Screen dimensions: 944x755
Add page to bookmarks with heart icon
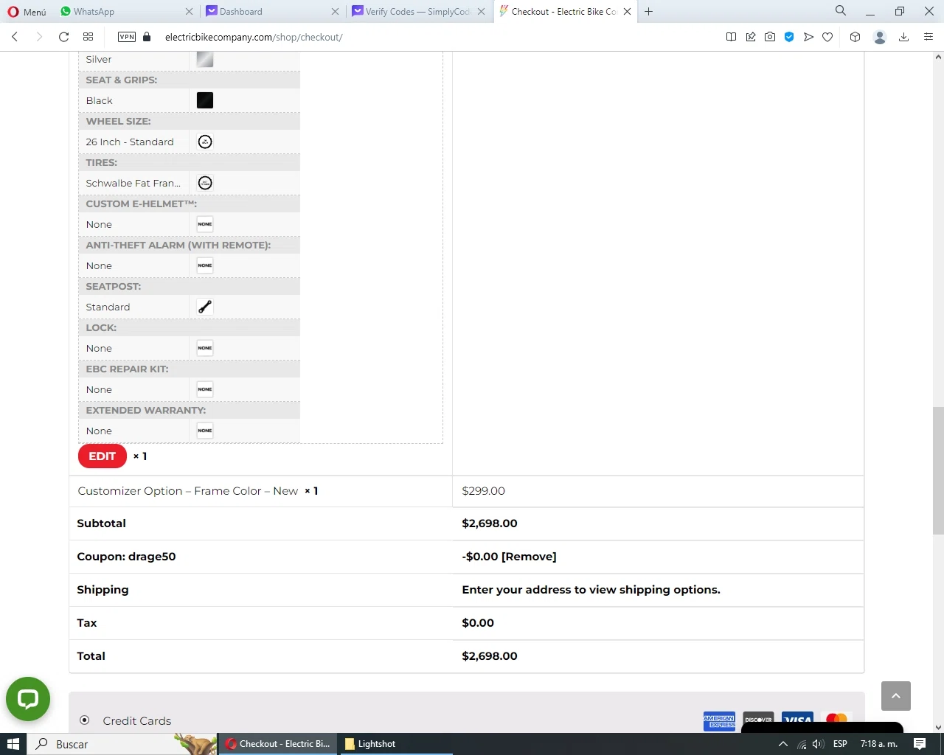tap(827, 37)
